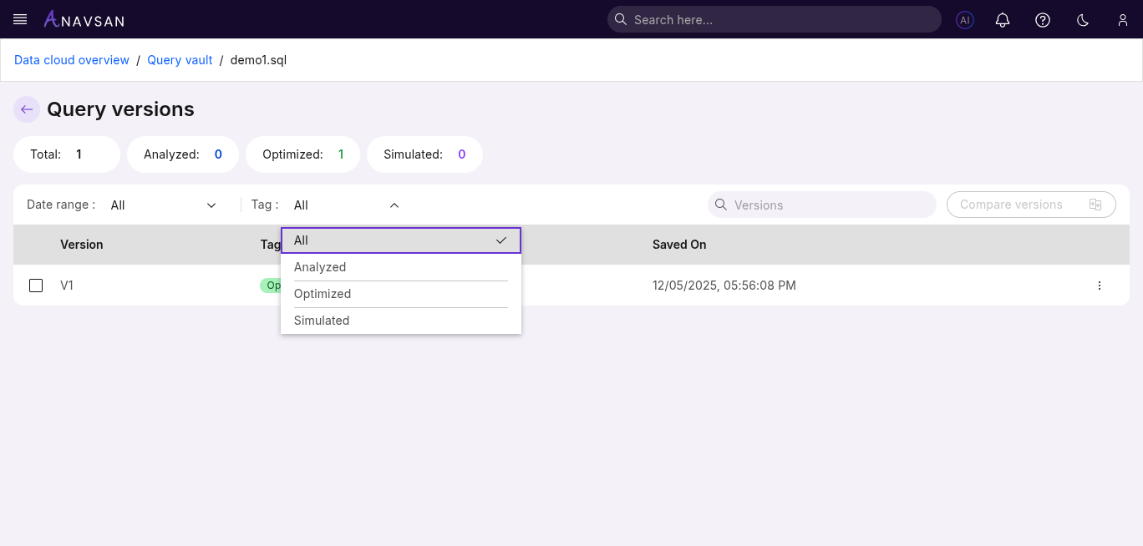Open the user profile icon
Image resolution: width=1143 pixels, height=546 pixels.
pos(1123,19)
